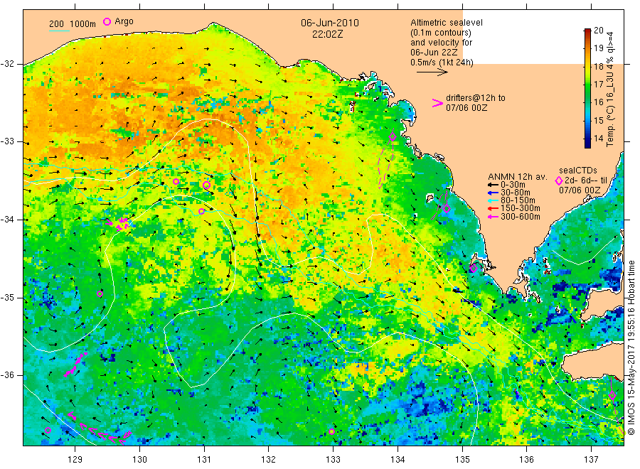
Task: Select the seal CTD diamond near 134.8E, -33.9
Action: click(x=447, y=208)
